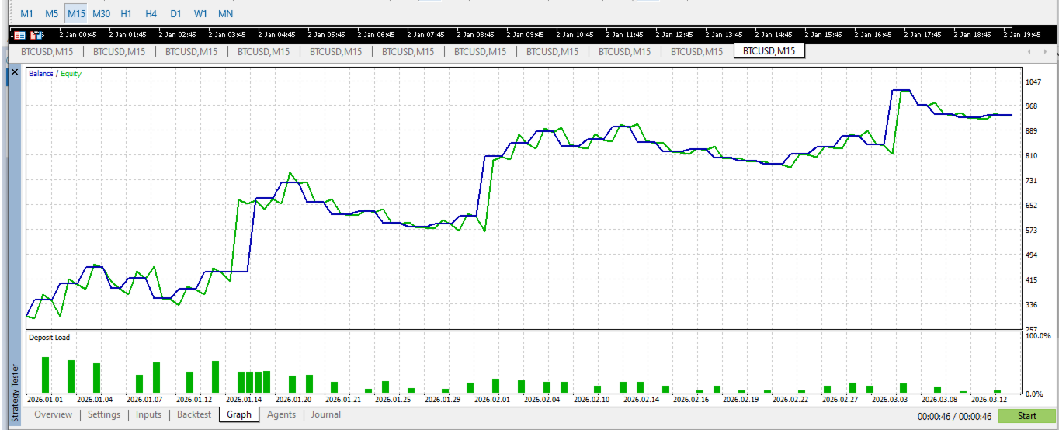Select the highlighted M15 timeframe button
The image size is (1059, 430).
point(76,14)
